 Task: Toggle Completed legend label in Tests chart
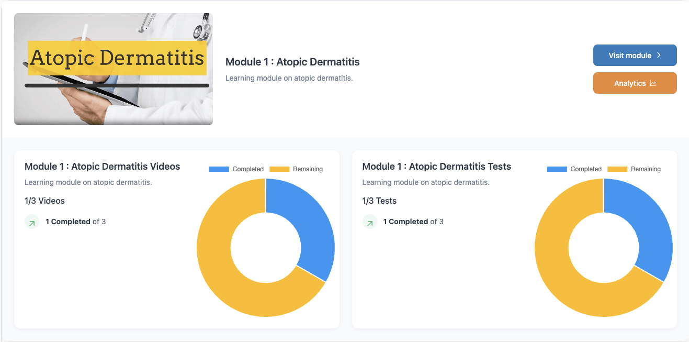tap(586, 169)
